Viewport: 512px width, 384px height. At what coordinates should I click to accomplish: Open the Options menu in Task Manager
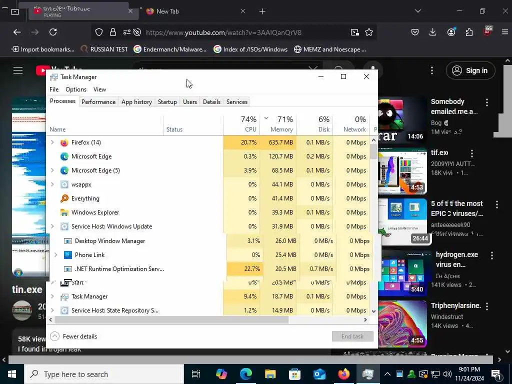[x=76, y=89]
